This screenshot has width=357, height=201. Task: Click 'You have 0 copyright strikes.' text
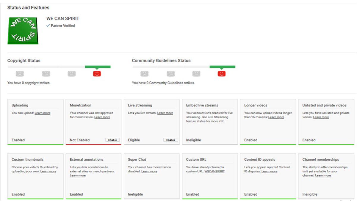point(29,83)
